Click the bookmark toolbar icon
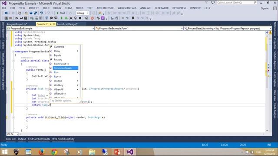The image size is (278, 156). [x=133, y=18]
